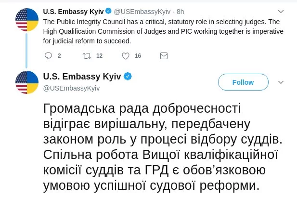Open the second tweet's avatar image
Screen dimensions: 297x197
(x=26, y=82)
